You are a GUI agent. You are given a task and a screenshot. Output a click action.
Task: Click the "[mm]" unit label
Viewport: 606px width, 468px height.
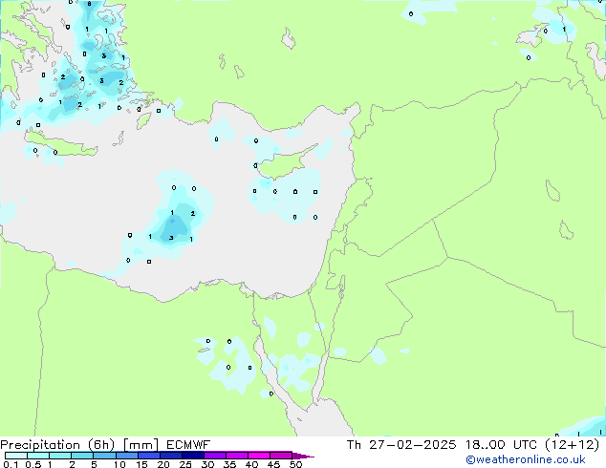click(x=141, y=445)
